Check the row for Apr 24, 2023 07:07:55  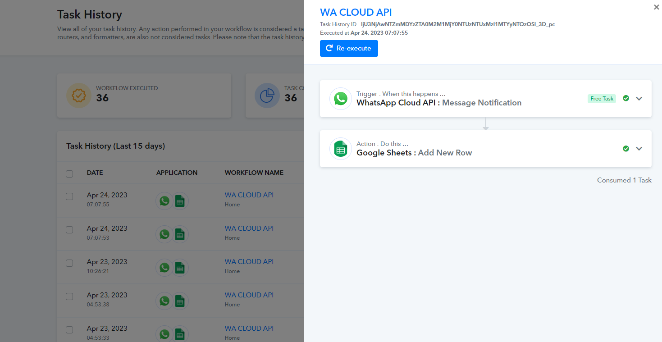click(x=69, y=196)
